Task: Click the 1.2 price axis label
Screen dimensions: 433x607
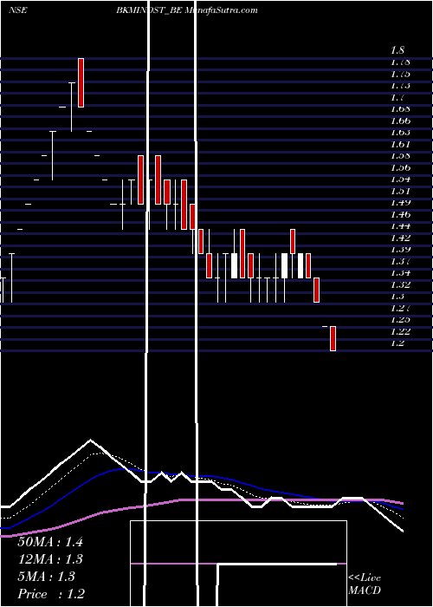Action: tap(397, 343)
